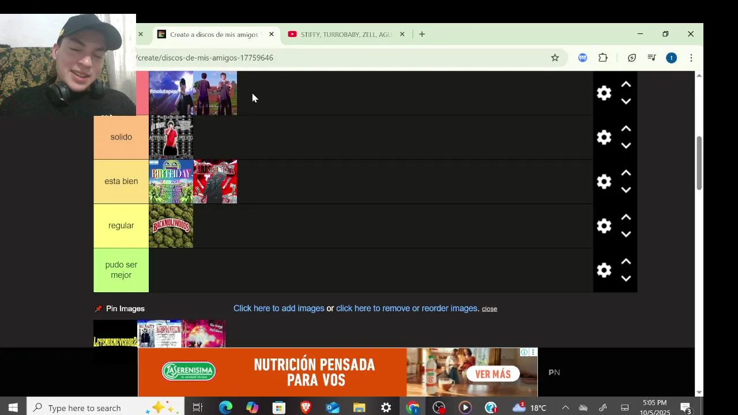Move the regular tier up
The image size is (738, 415).
click(x=626, y=218)
